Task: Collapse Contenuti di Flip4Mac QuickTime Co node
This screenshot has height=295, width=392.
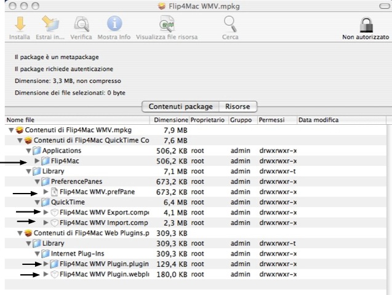Action: pos(20,140)
